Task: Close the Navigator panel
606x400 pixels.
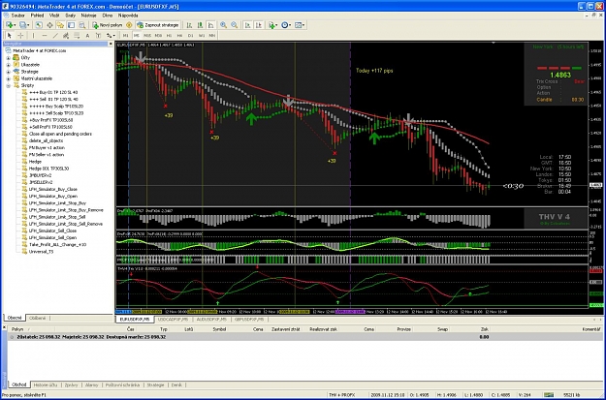Action: 111,44
